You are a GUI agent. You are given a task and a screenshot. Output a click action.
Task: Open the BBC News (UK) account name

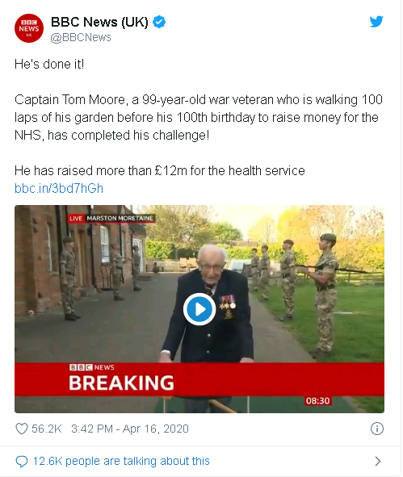[99, 22]
